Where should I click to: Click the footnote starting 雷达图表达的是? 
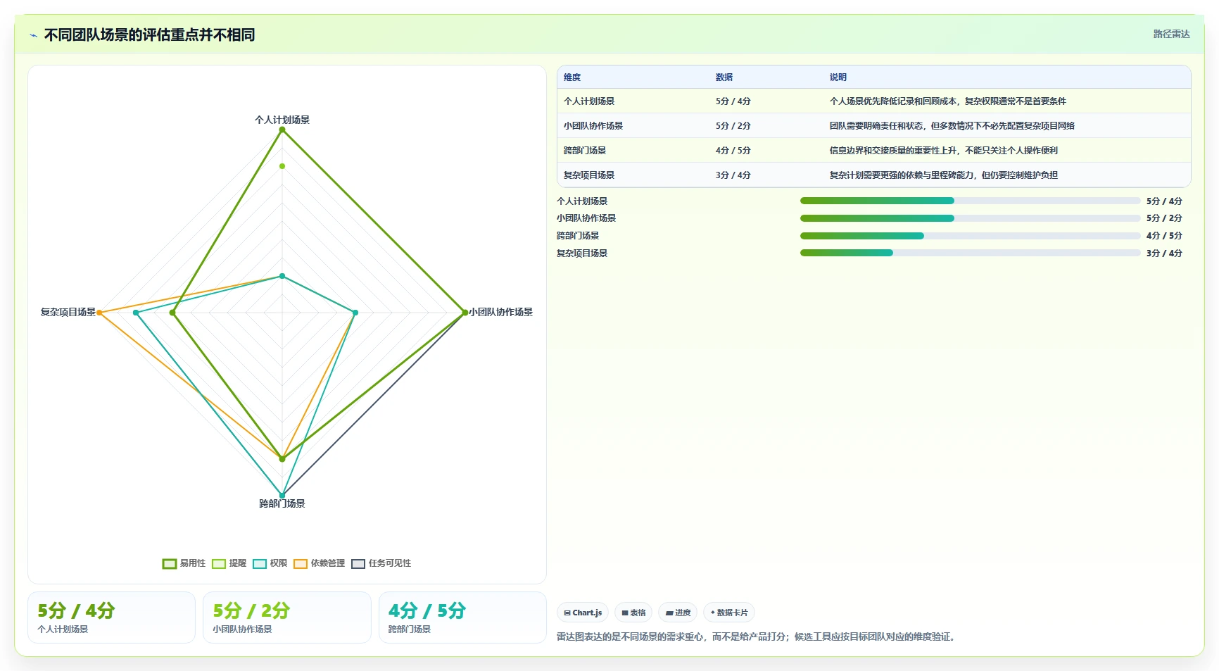coord(757,636)
